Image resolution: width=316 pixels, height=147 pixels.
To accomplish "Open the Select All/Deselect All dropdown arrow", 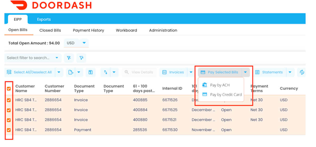I will pyautogui.click(x=59, y=72).
